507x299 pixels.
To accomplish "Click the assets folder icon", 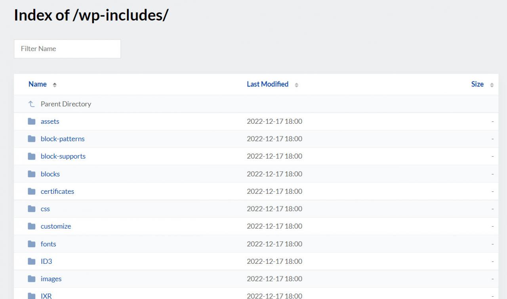I will [32, 121].
